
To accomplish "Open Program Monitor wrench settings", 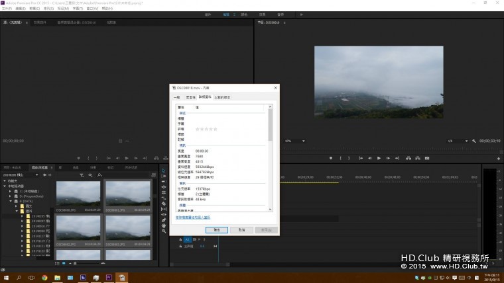I will (x=475, y=141).
